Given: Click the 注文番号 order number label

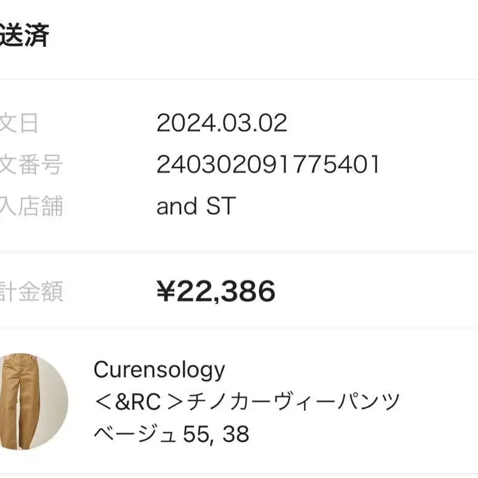Looking at the screenshot, I should click(x=30, y=165).
